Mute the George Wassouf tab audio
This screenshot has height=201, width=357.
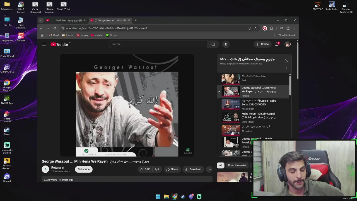[124, 20]
